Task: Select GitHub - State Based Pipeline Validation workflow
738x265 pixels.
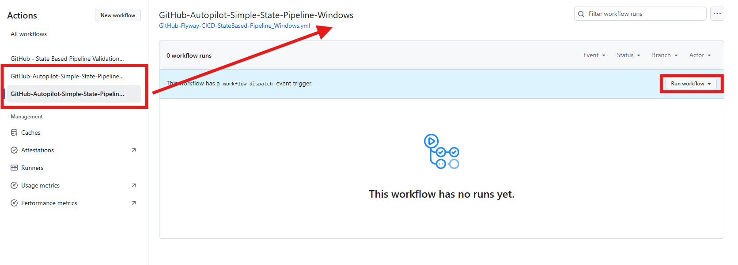Action: [x=67, y=59]
